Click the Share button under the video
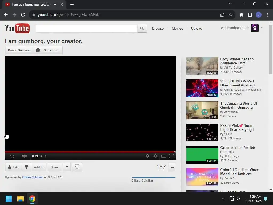The width and height of the screenshot is (273, 205). (x=55, y=167)
